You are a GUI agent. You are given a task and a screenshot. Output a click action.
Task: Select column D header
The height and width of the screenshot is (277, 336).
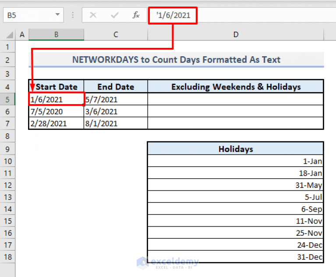(x=236, y=35)
